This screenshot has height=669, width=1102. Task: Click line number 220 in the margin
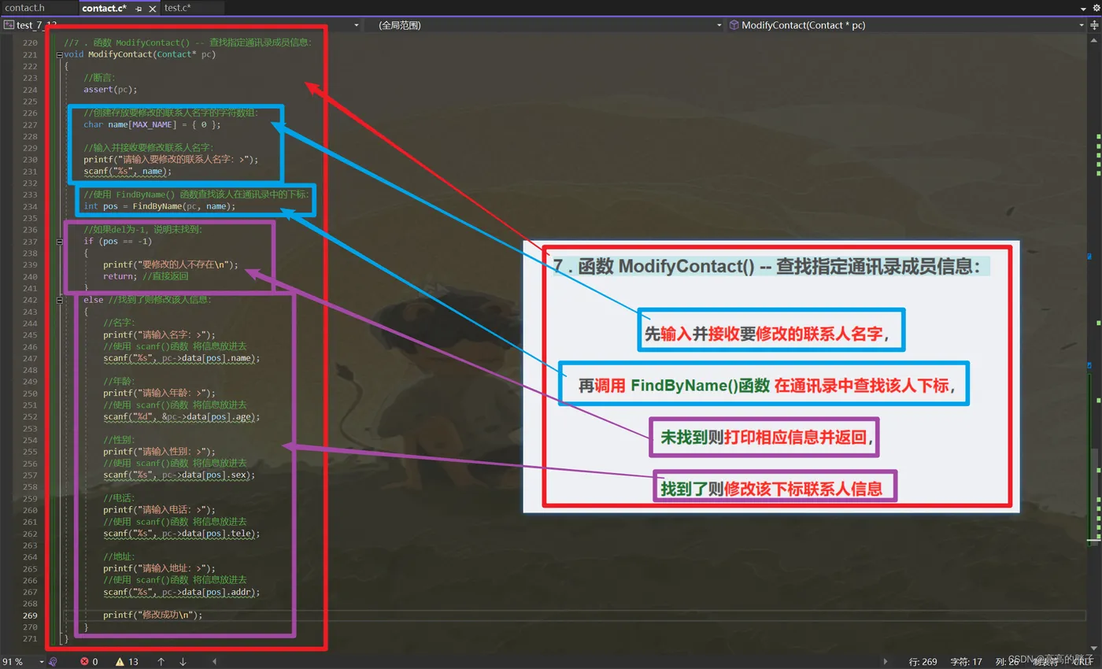pos(30,43)
